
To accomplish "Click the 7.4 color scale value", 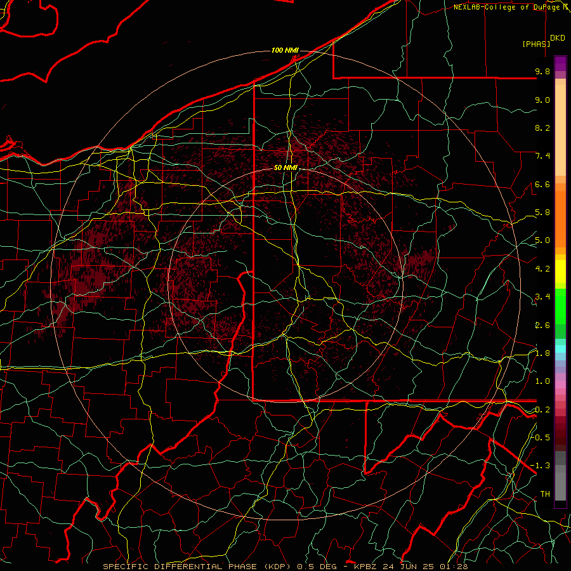I will point(542,156).
